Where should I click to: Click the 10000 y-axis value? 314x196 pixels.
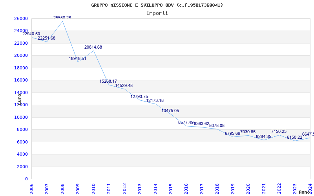[x=21, y=117]
